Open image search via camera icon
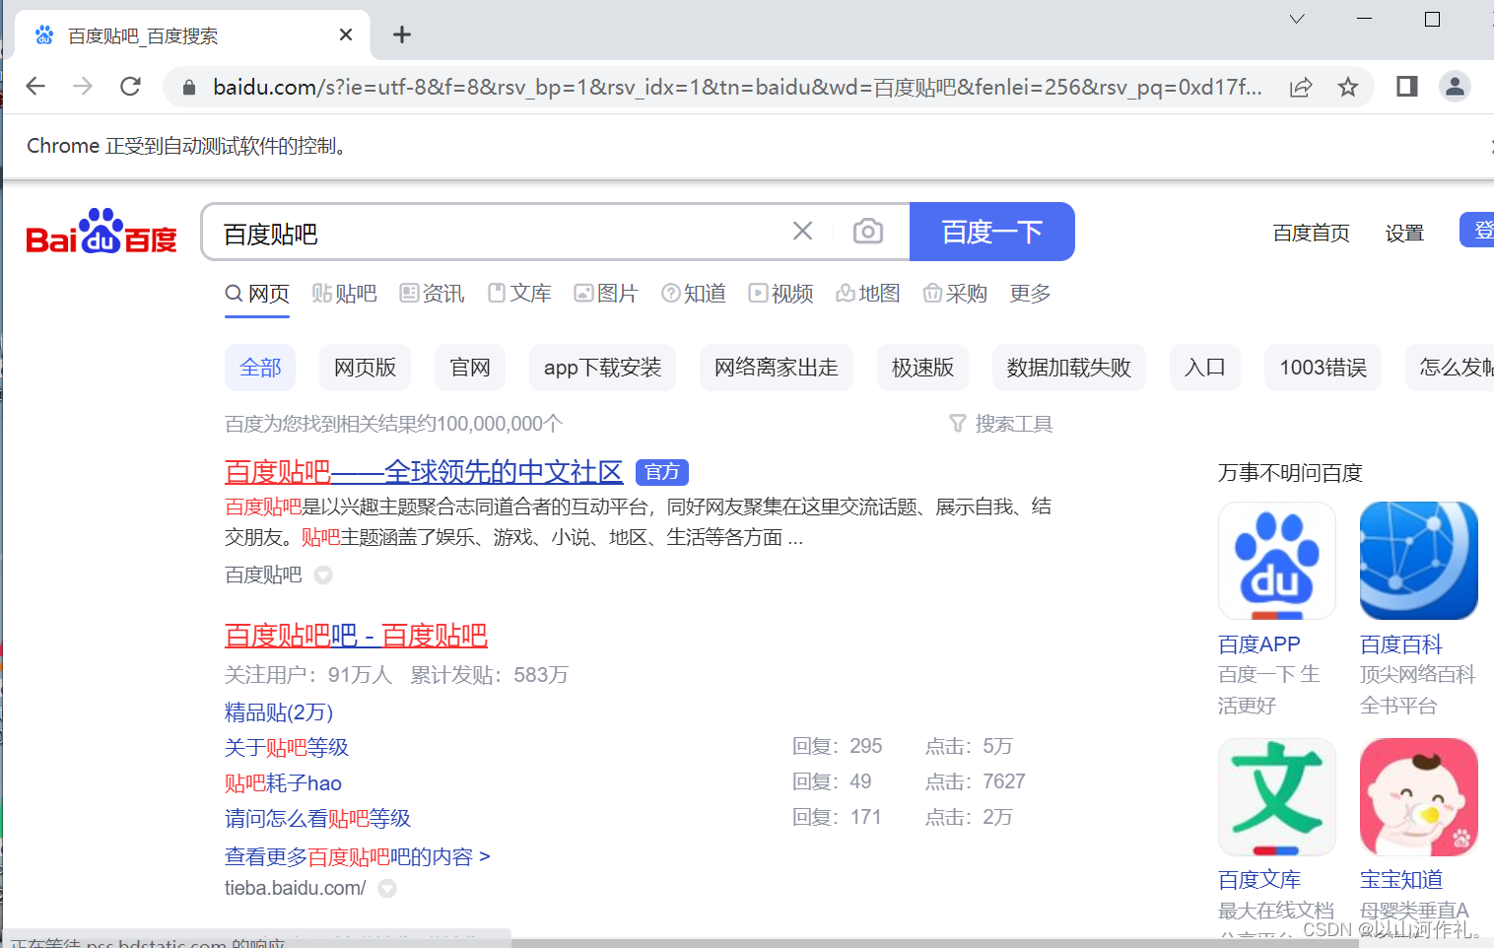 (867, 231)
